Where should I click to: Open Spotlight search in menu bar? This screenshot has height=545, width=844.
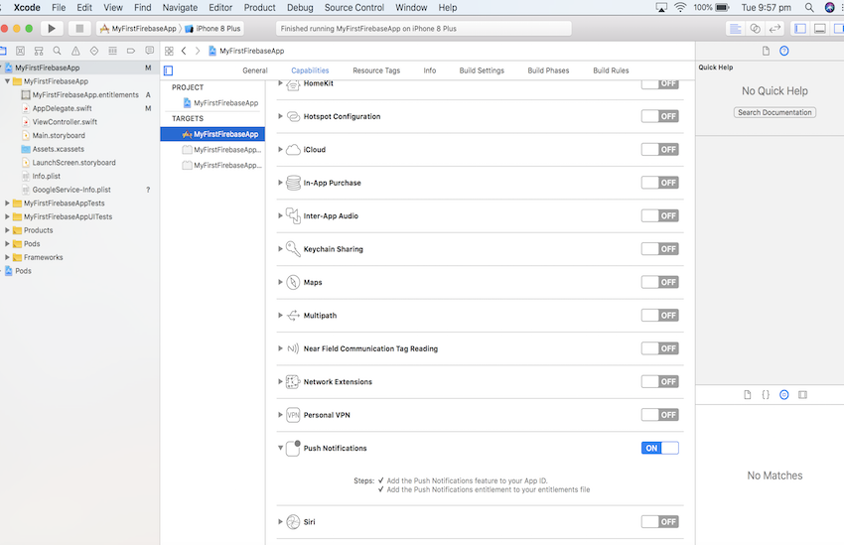click(809, 8)
